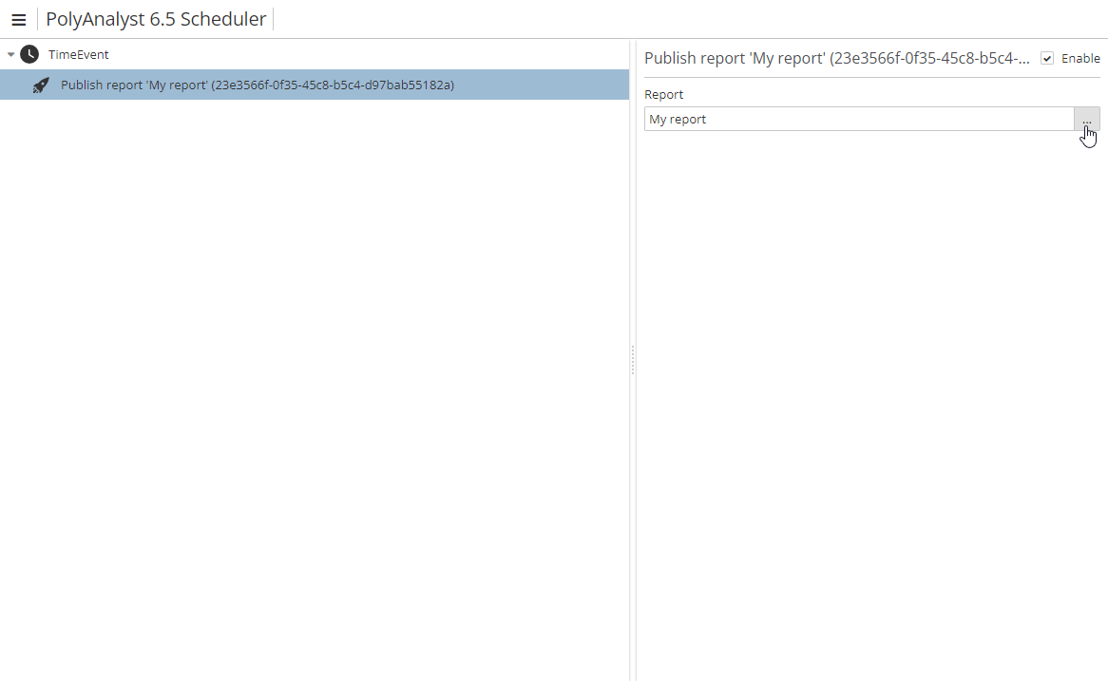The width and height of the screenshot is (1108, 681).
Task: Click empty area below the task tree
Action: (314, 380)
